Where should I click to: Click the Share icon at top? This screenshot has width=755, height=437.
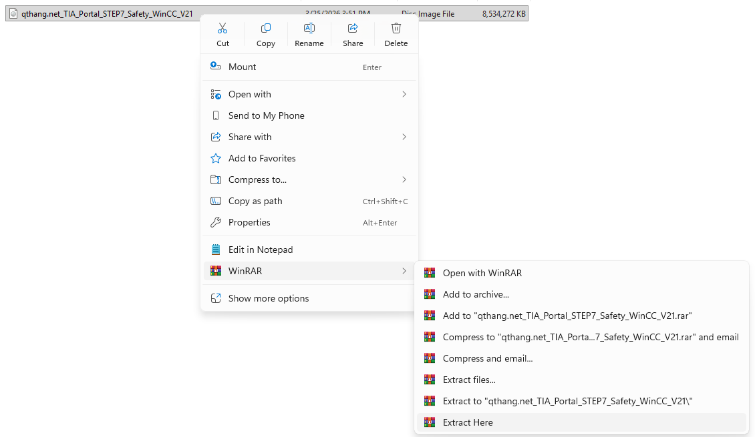pyautogui.click(x=353, y=28)
